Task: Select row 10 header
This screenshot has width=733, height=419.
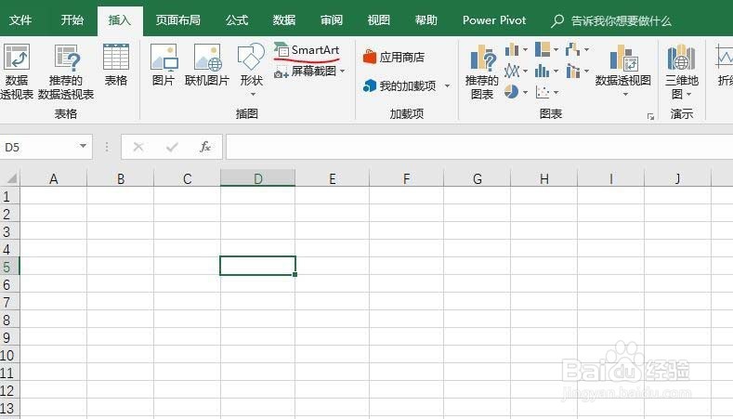Action: pos(9,355)
